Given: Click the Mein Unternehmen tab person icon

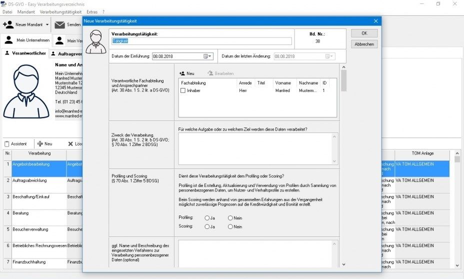Looking at the screenshot, I should click(x=9, y=40).
